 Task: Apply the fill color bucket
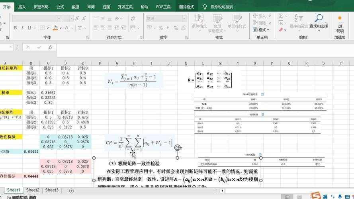pos(55,28)
